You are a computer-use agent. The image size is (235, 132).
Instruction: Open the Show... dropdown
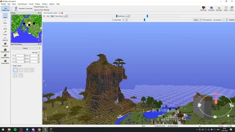(x=198, y=20)
